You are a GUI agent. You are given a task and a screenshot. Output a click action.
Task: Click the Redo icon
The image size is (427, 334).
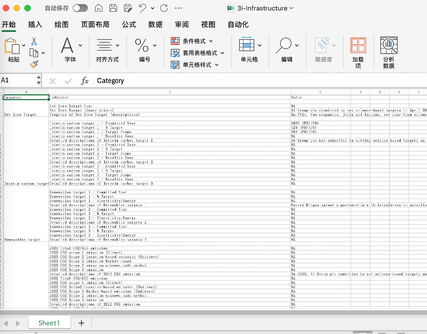tap(164, 8)
